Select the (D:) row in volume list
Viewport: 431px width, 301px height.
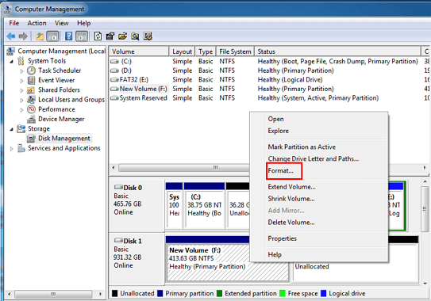pyautogui.click(x=269, y=70)
